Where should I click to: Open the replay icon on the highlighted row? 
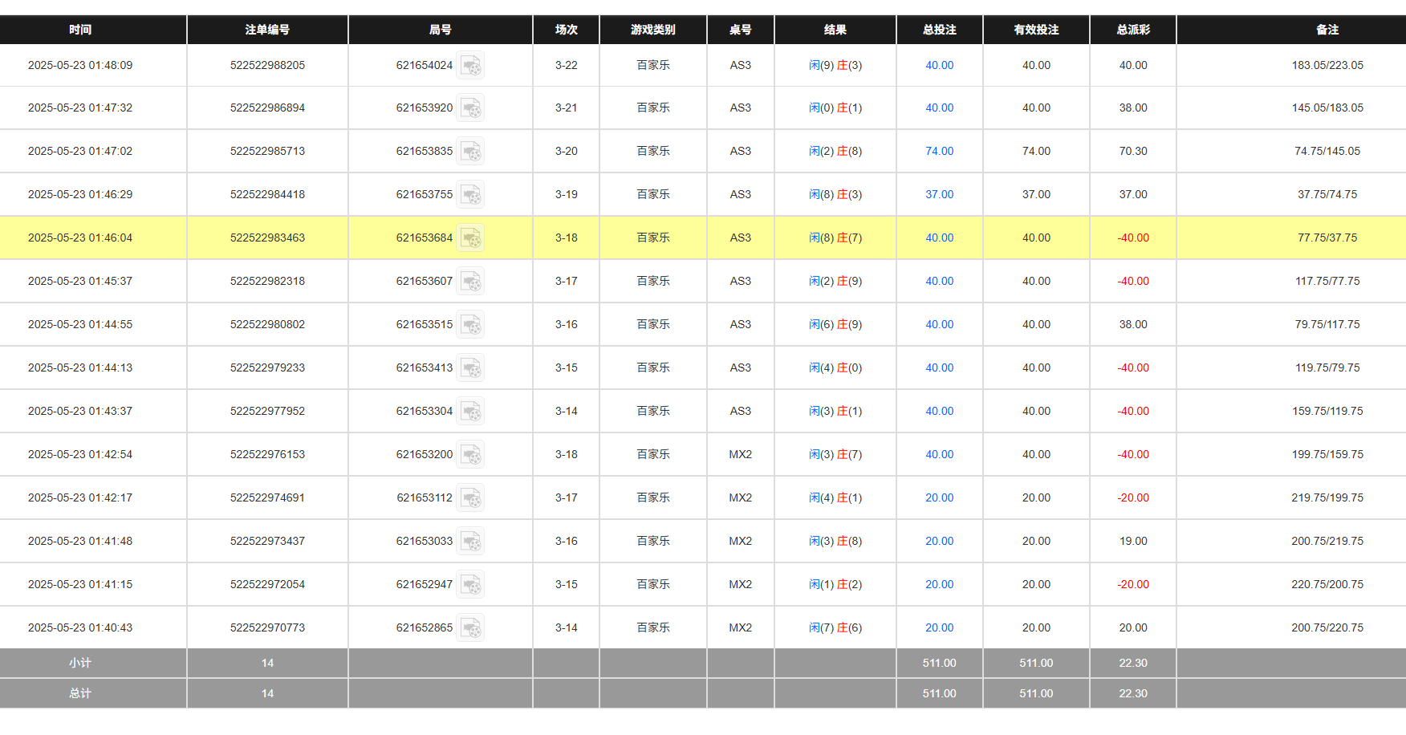pos(472,238)
